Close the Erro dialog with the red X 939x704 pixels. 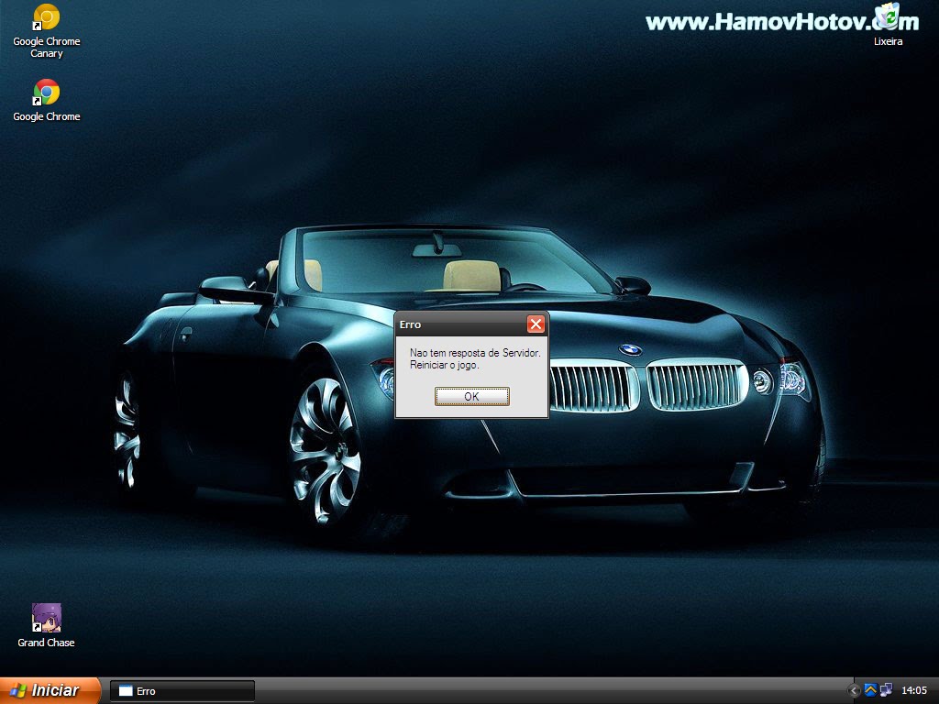click(536, 324)
